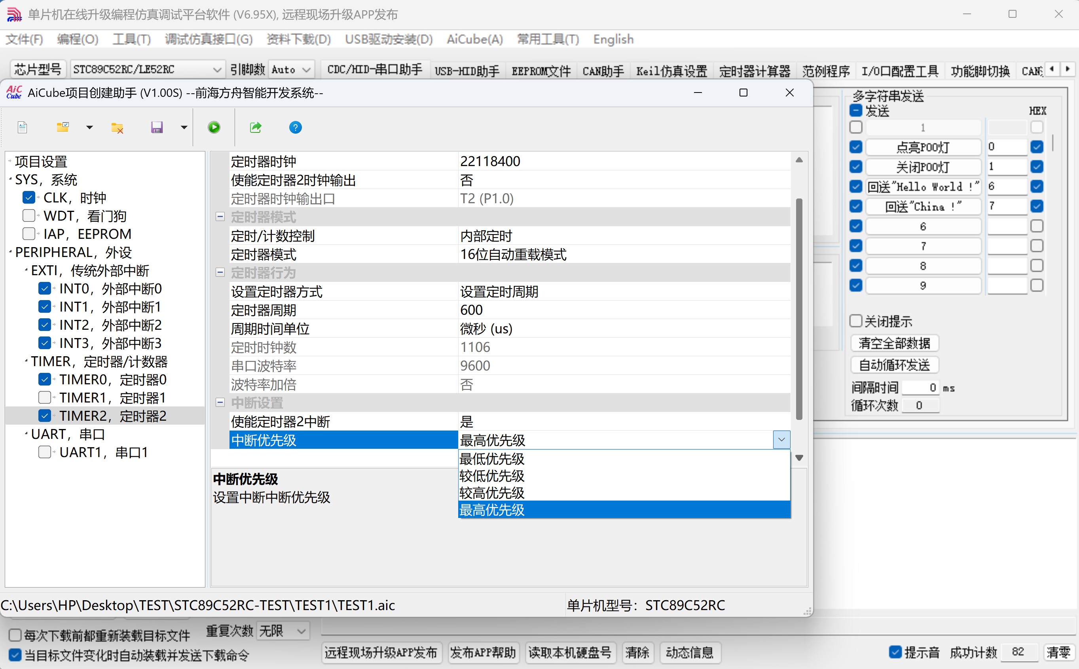The width and height of the screenshot is (1079, 669).
Task: Click the 间隔时间 input field
Action: pos(920,387)
